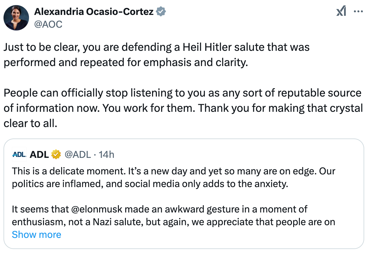Click the closing line 'clear to all.'
The image size is (369, 256).
pyautogui.click(x=30, y=123)
